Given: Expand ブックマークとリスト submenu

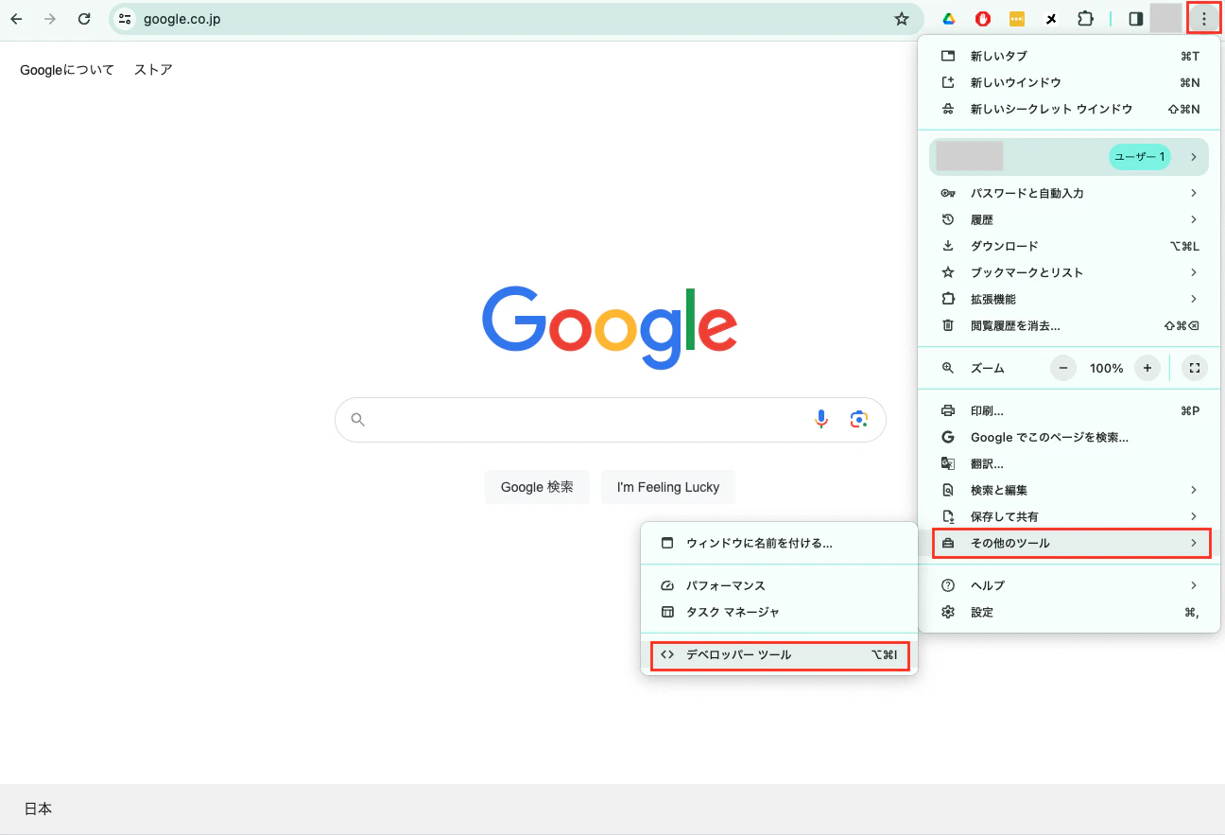Looking at the screenshot, I should (x=1071, y=272).
